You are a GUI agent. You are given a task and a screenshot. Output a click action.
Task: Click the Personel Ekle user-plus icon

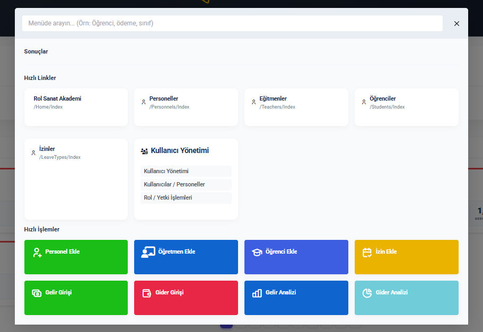[x=37, y=253]
